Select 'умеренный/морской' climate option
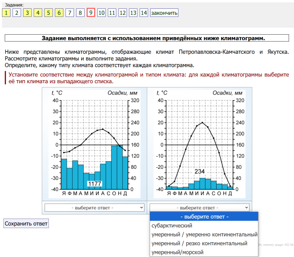Viewport: 294px width, 257px height. [x=177, y=252]
